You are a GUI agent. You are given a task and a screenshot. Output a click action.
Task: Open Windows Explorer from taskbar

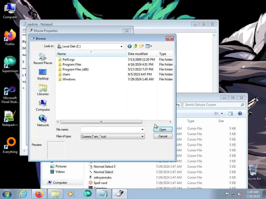tap(55, 194)
